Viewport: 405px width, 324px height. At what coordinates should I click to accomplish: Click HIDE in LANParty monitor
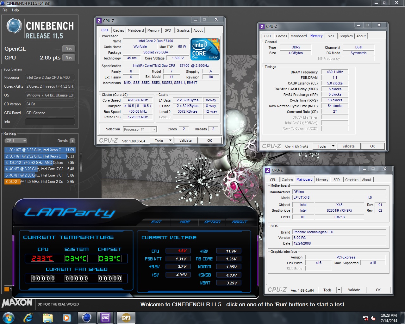click(185, 222)
